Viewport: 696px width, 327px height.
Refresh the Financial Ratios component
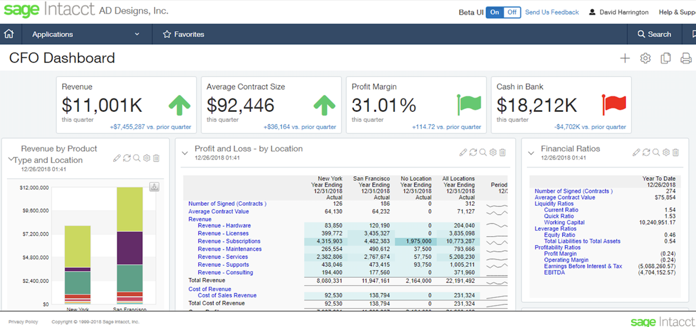tap(646, 152)
